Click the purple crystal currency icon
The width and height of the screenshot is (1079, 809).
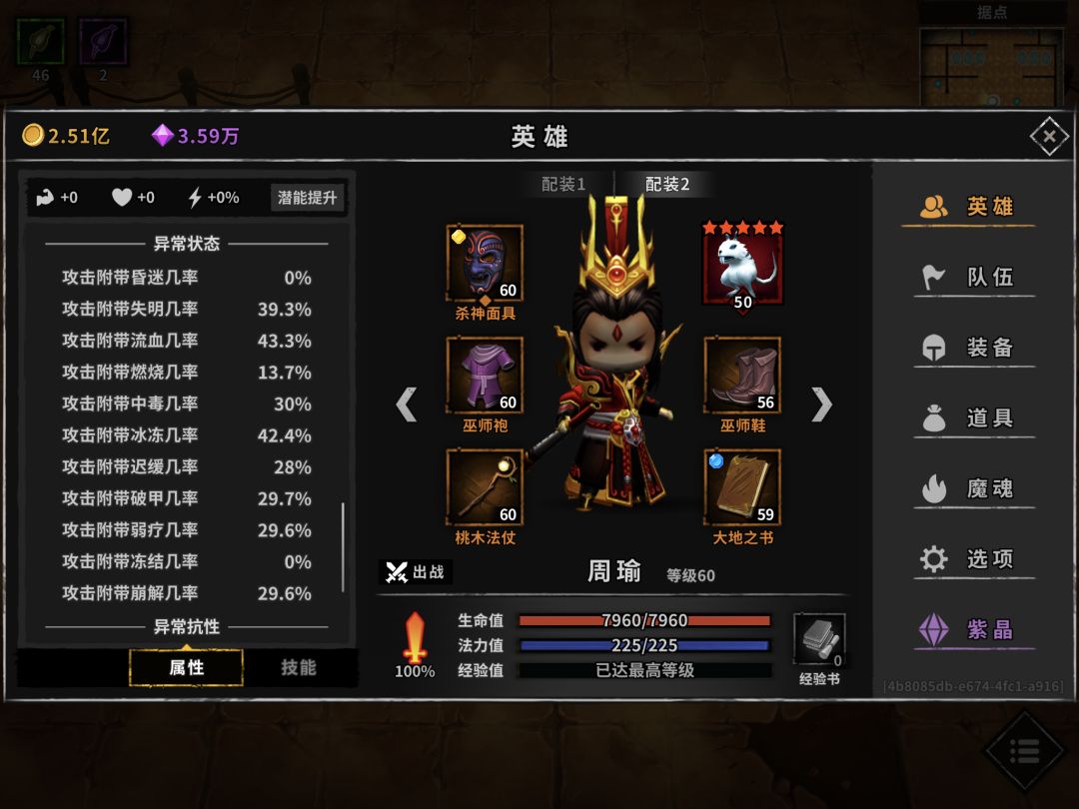pyautogui.click(x=163, y=136)
